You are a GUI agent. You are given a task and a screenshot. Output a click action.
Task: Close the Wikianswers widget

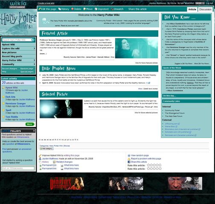(34, 131)
